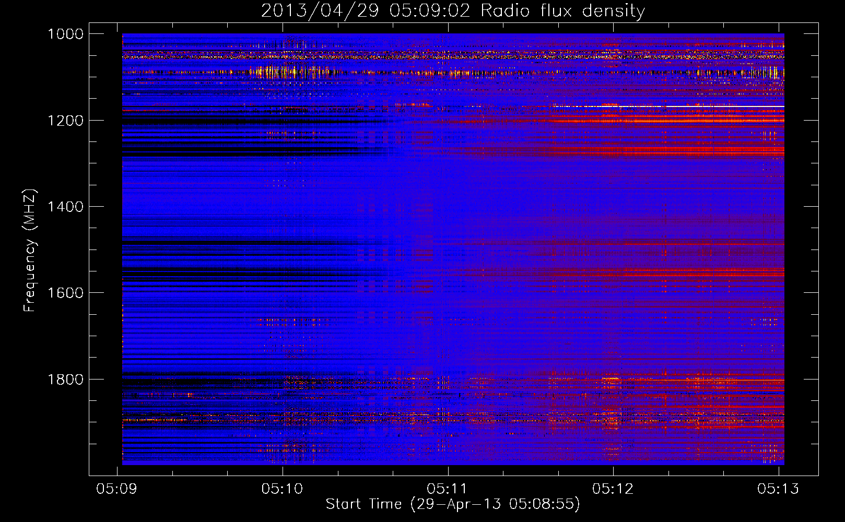The image size is (845, 522).
Task: Click the 05:09 time axis label
Action: tap(117, 489)
